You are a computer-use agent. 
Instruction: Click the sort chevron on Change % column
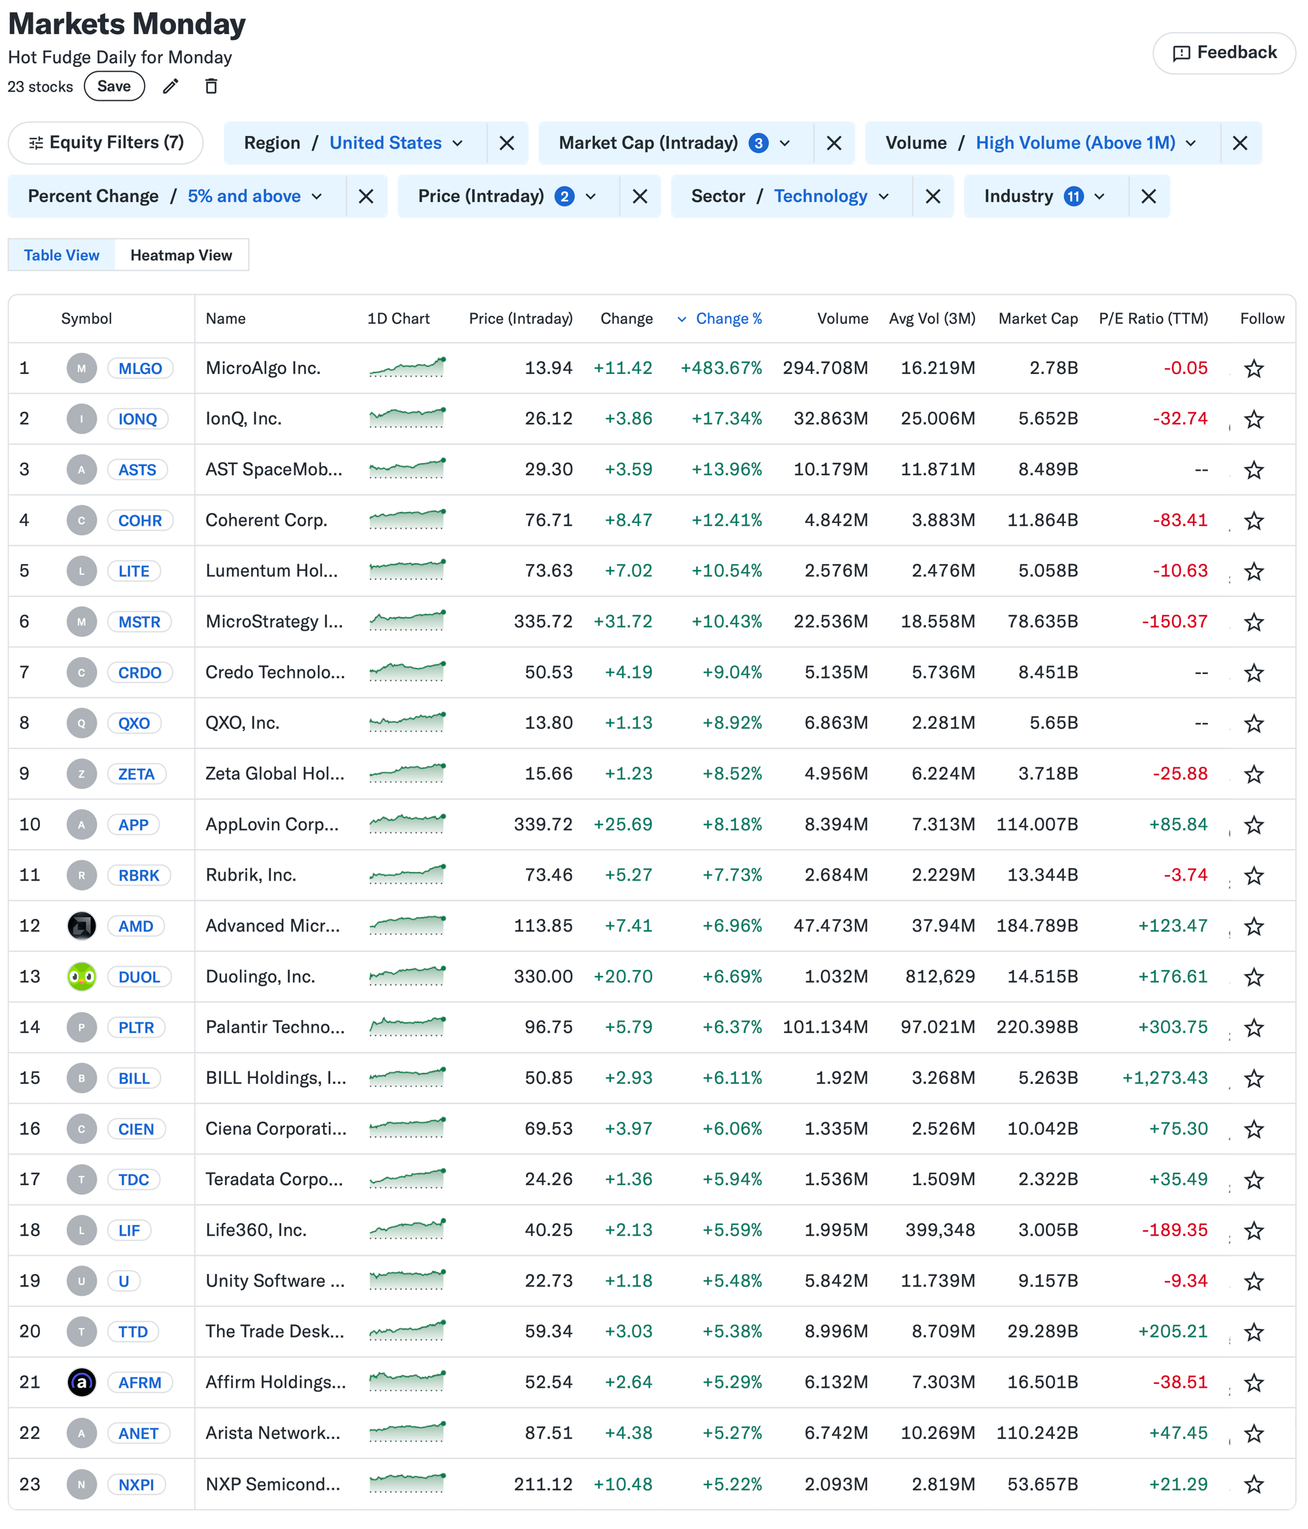coord(682,319)
